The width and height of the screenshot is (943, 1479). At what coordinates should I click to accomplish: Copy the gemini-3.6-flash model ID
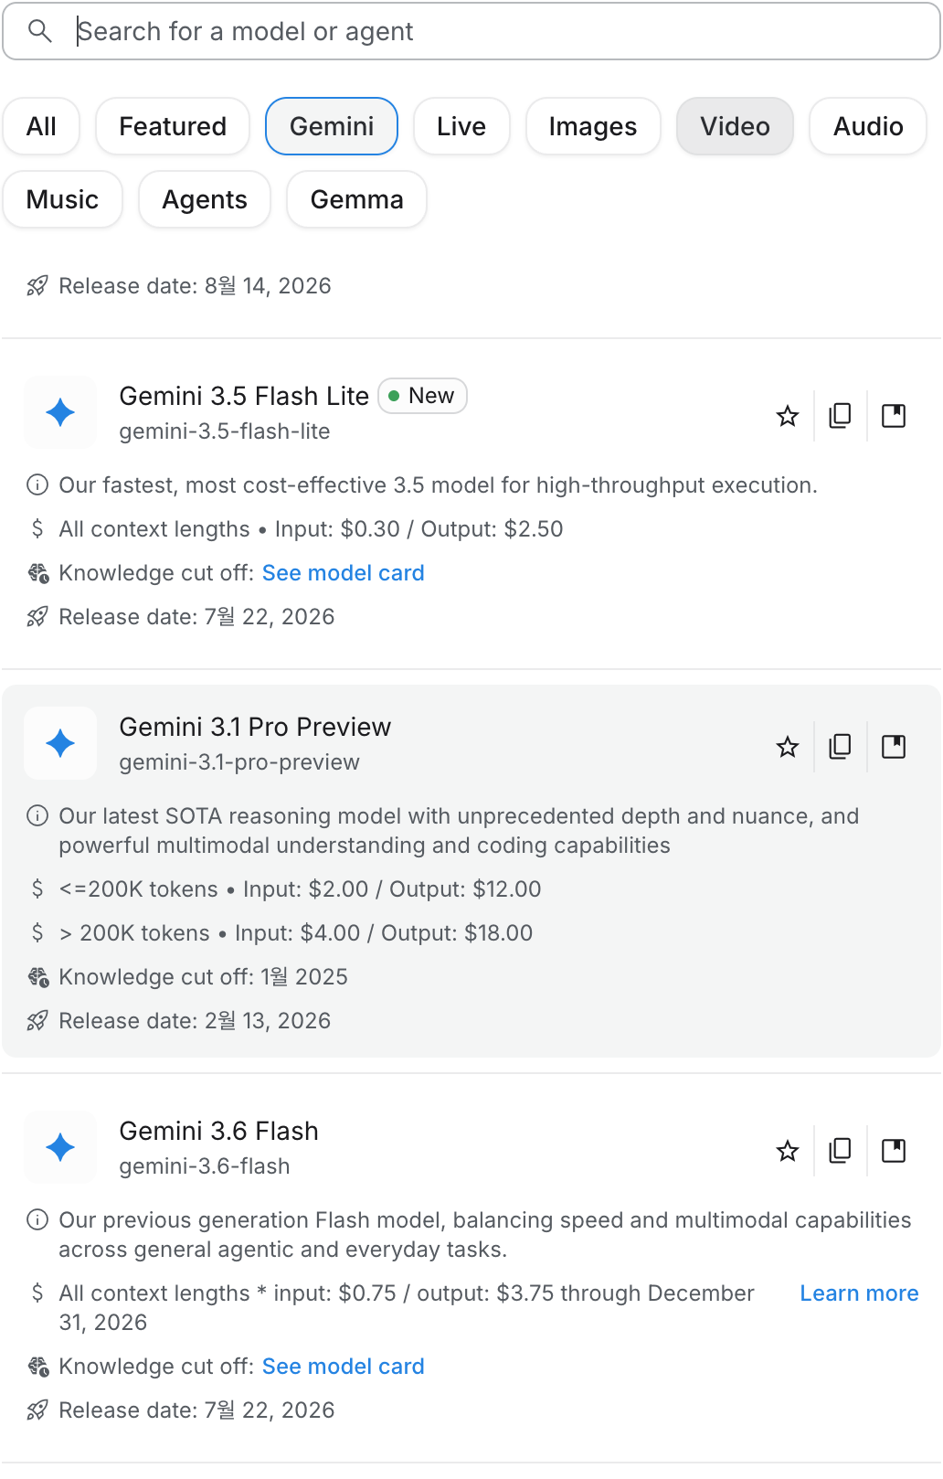[x=840, y=1151]
